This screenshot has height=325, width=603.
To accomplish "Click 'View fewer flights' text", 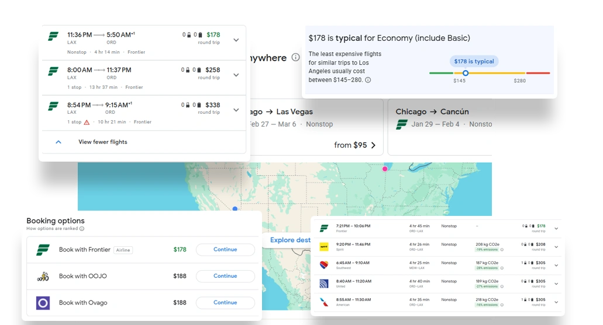I will [x=103, y=142].
